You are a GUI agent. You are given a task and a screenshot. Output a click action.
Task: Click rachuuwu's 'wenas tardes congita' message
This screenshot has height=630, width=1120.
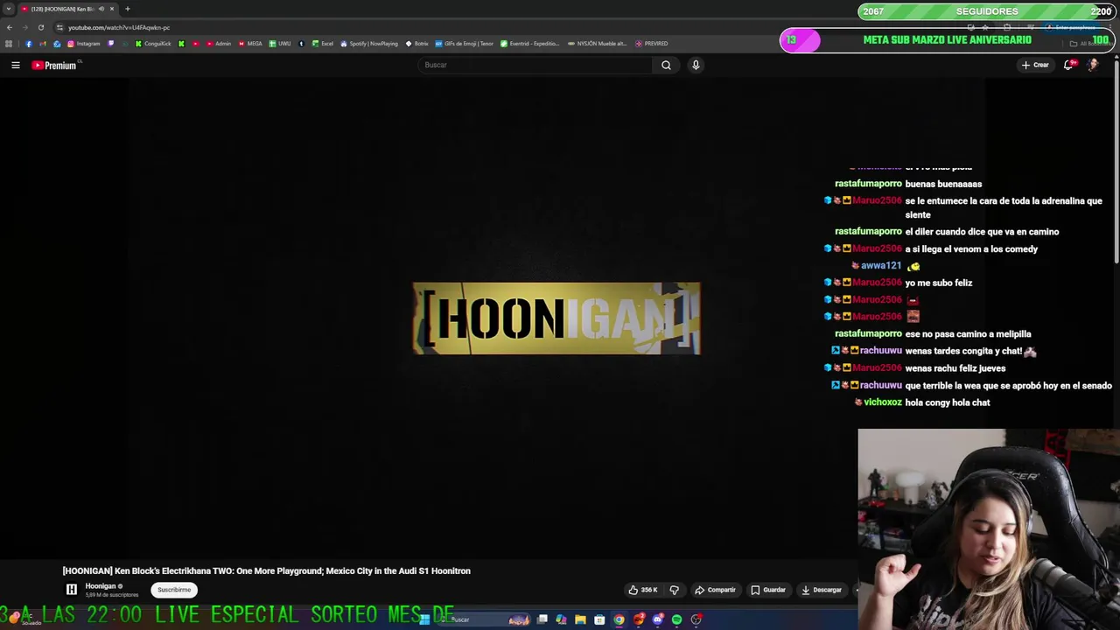(x=970, y=351)
